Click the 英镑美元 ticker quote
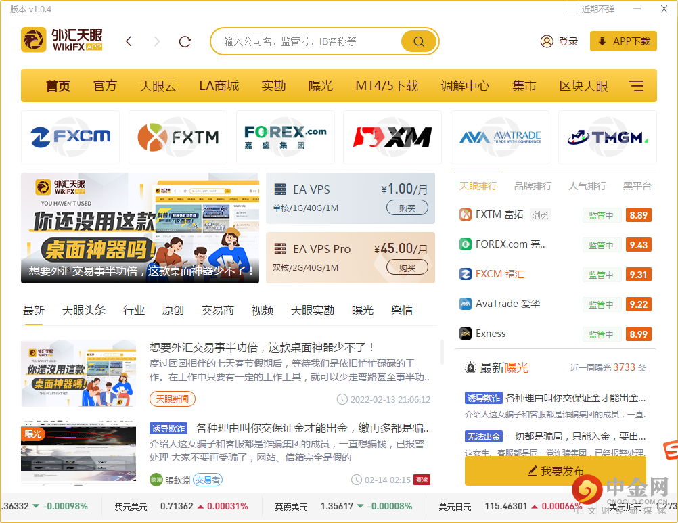The image size is (678, 523). click(343, 506)
